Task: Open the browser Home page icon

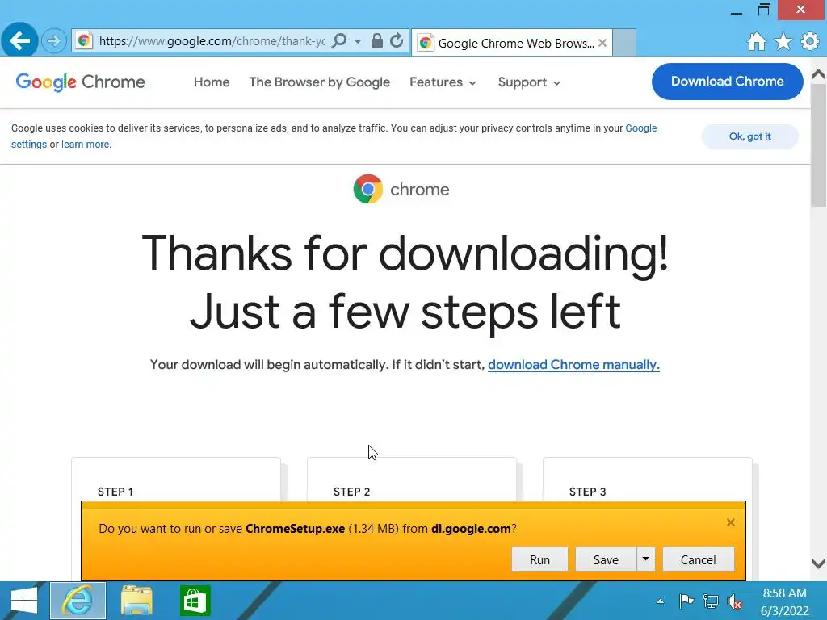Action: 756,41
